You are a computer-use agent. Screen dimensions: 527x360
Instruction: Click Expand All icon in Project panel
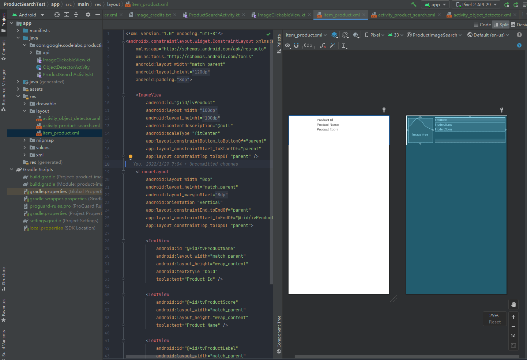(x=67, y=15)
